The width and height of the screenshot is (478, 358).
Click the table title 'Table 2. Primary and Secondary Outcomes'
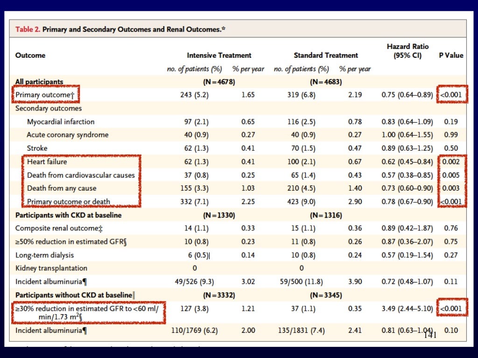120,29
